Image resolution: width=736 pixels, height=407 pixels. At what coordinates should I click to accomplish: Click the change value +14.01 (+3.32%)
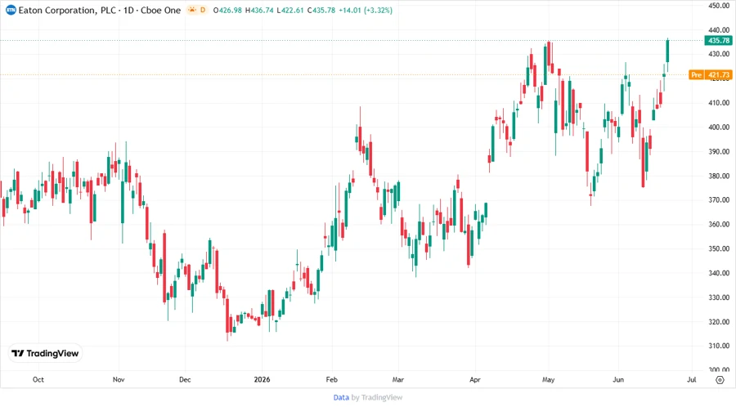pyautogui.click(x=366, y=11)
